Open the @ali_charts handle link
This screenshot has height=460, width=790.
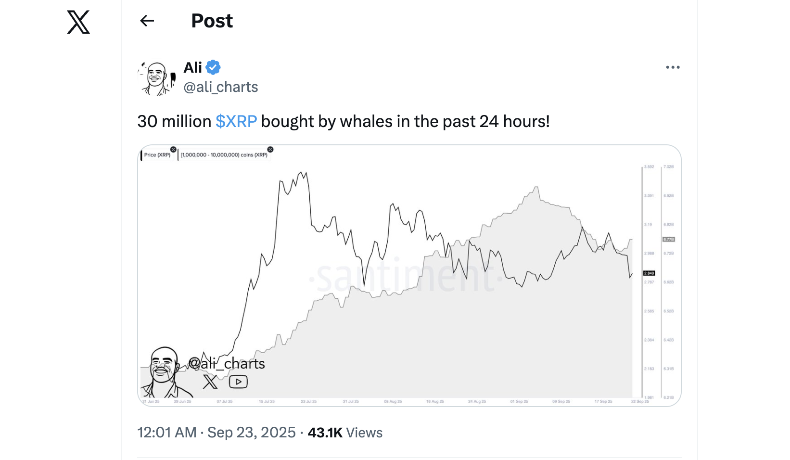tap(221, 87)
